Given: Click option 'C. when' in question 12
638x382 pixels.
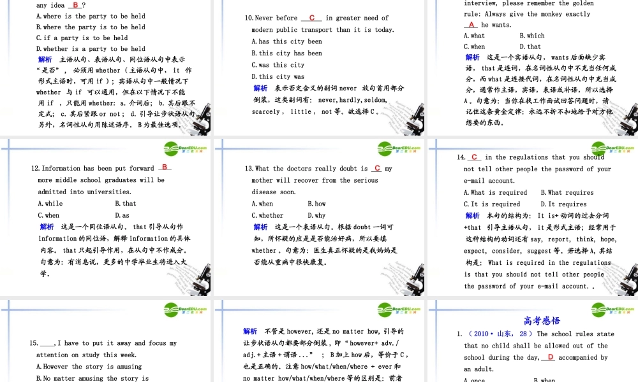Looking at the screenshot, I should coord(49,215).
